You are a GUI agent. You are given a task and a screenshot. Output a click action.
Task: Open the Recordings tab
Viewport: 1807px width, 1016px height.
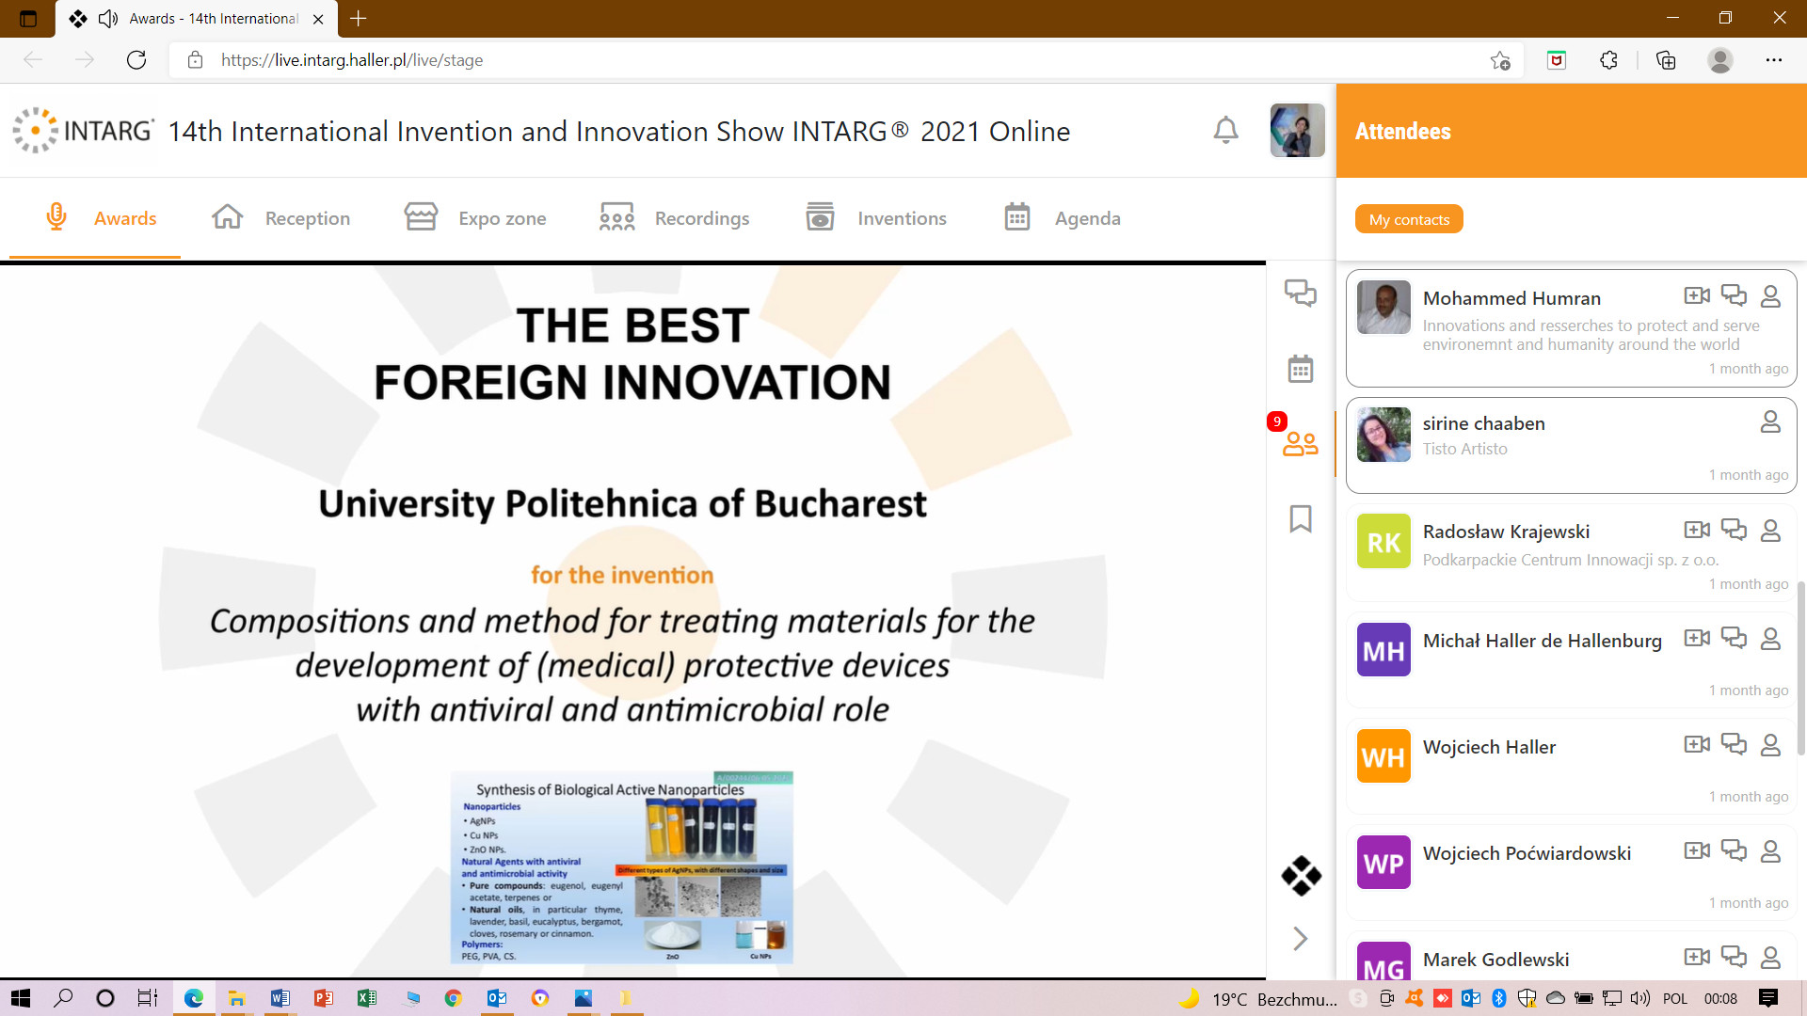point(674,218)
